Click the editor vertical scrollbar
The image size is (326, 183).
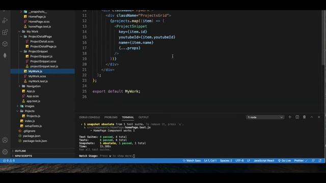coord(323,37)
